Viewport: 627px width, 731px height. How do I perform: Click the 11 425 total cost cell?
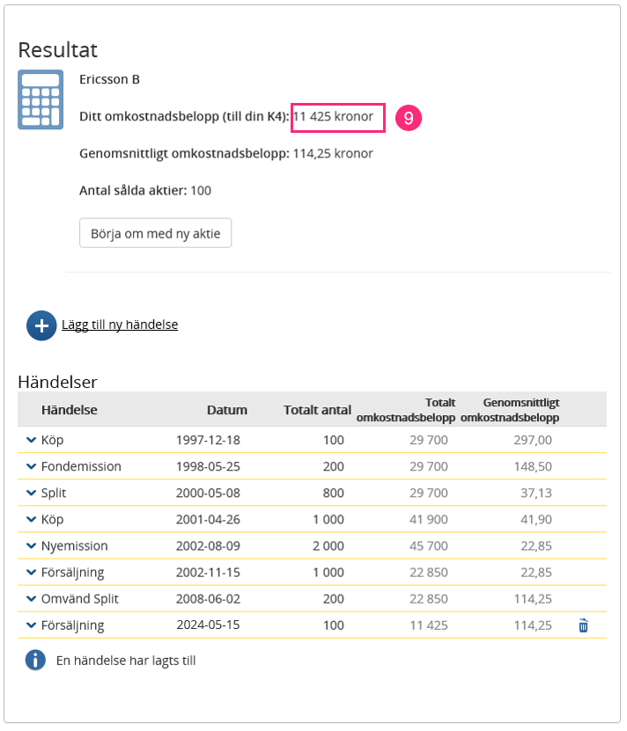pos(429,625)
